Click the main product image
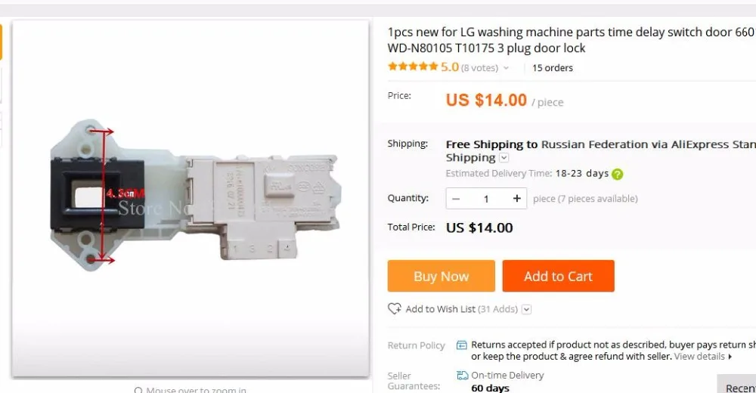This screenshot has height=393, width=756. 191,198
